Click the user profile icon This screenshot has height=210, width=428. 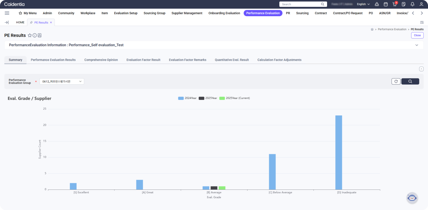421,4
